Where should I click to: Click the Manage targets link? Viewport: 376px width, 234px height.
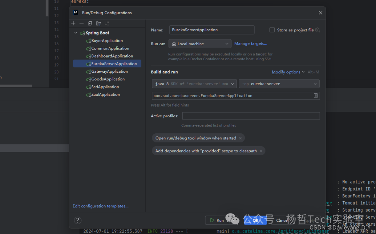(251, 44)
